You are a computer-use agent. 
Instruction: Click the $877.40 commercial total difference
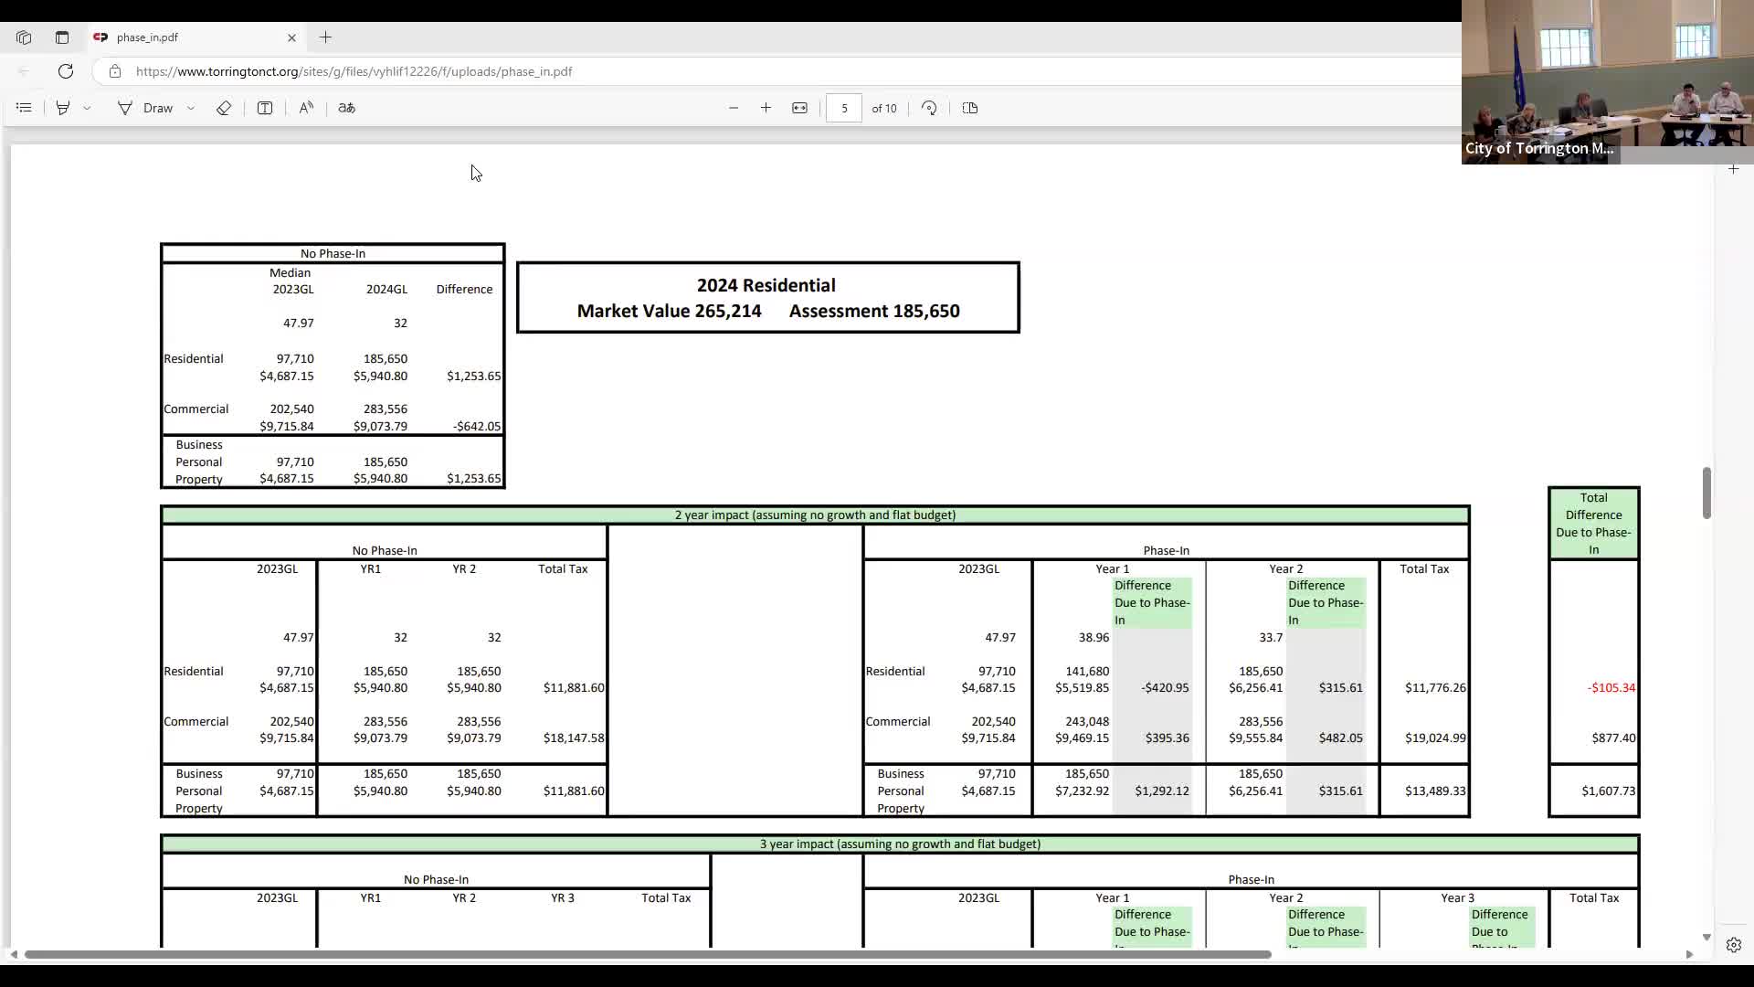pos(1613,738)
